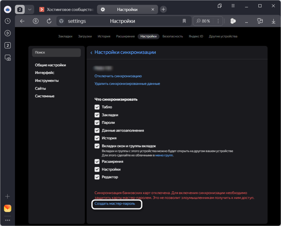This screenshot has width=281, height=226.
Task: Click the Поиск settings search field
Action: click(x=56, y=53)
